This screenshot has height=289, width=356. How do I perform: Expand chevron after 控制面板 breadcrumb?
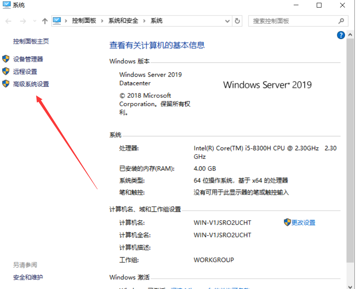tap(102, 21)
